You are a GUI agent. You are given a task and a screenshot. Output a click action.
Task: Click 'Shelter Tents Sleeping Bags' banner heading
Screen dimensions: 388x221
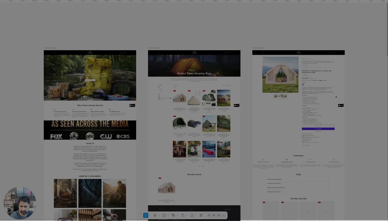click(x=194, y=73)
